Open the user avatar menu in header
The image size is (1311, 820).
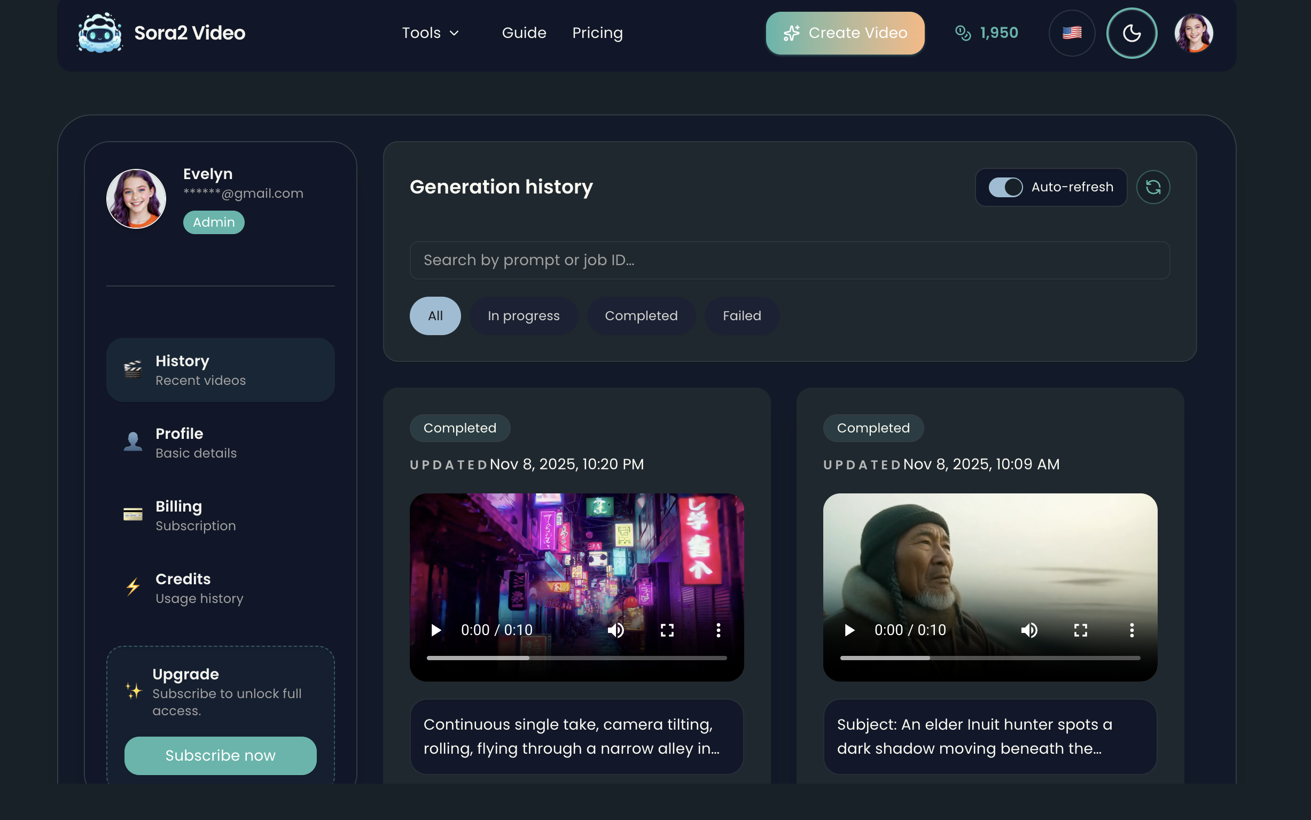coord(1193,33)
